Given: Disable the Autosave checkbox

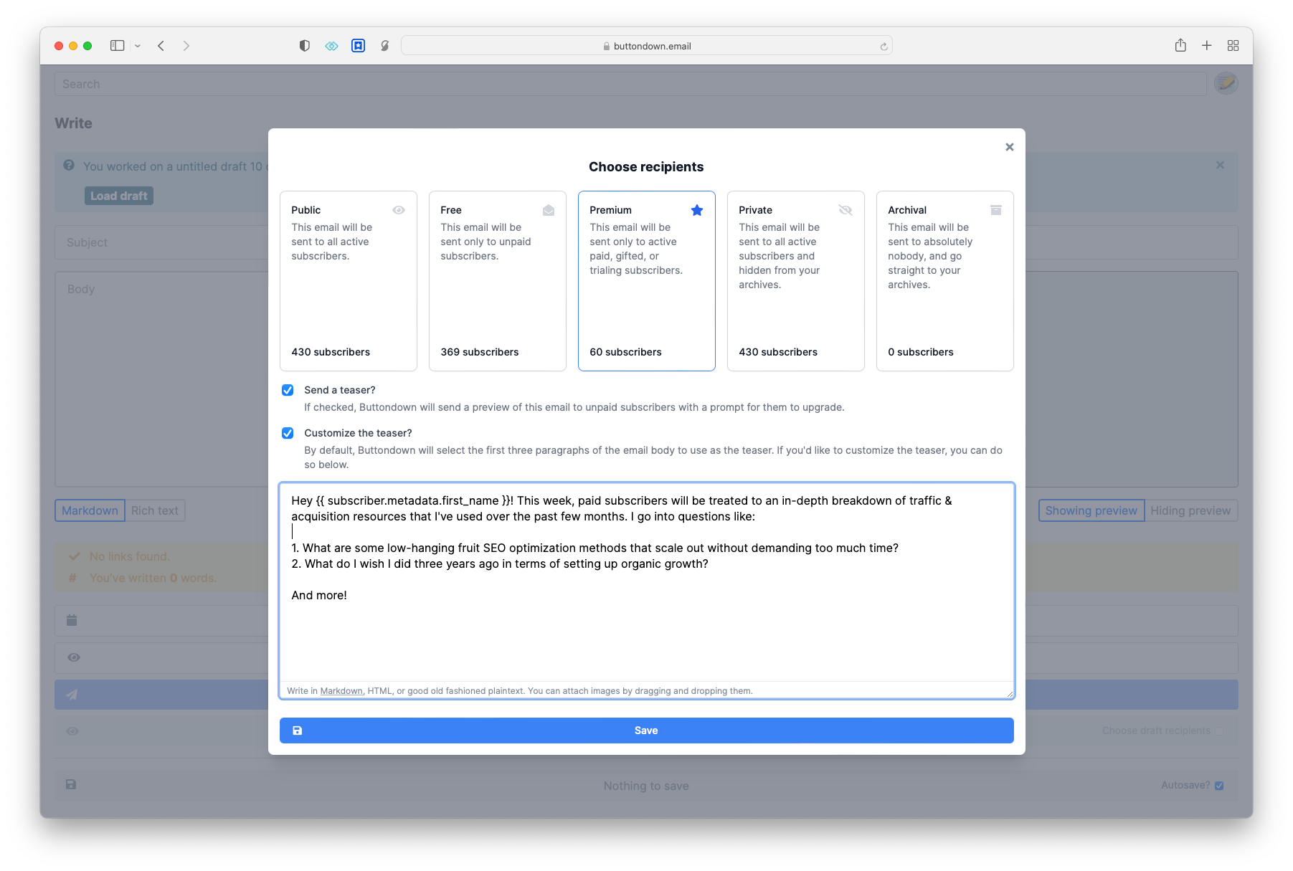Looking at the screenshot, I should click(1218, 785).
